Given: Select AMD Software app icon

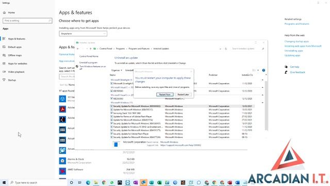Looking at the screenshot, I should point(62,171).
